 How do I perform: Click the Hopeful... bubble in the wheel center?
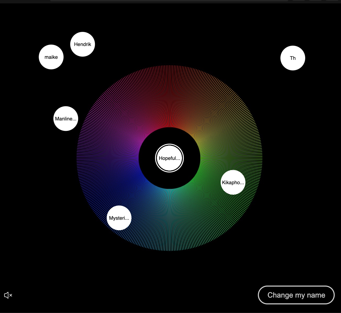point(169,158)
